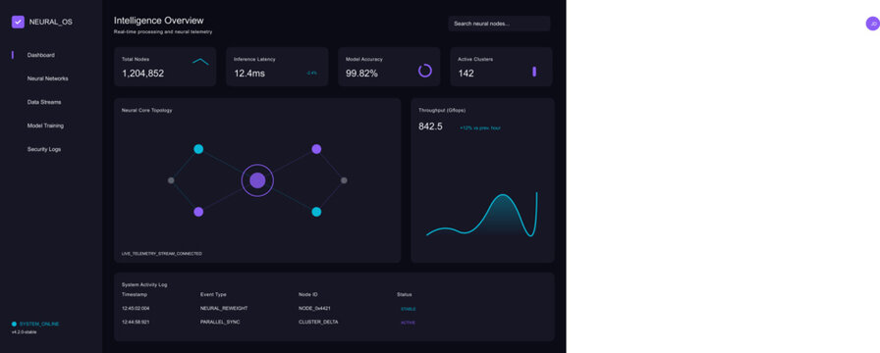Click the Node ID column header
Viewport: 880px width, 353px height.
pos(308,294)
